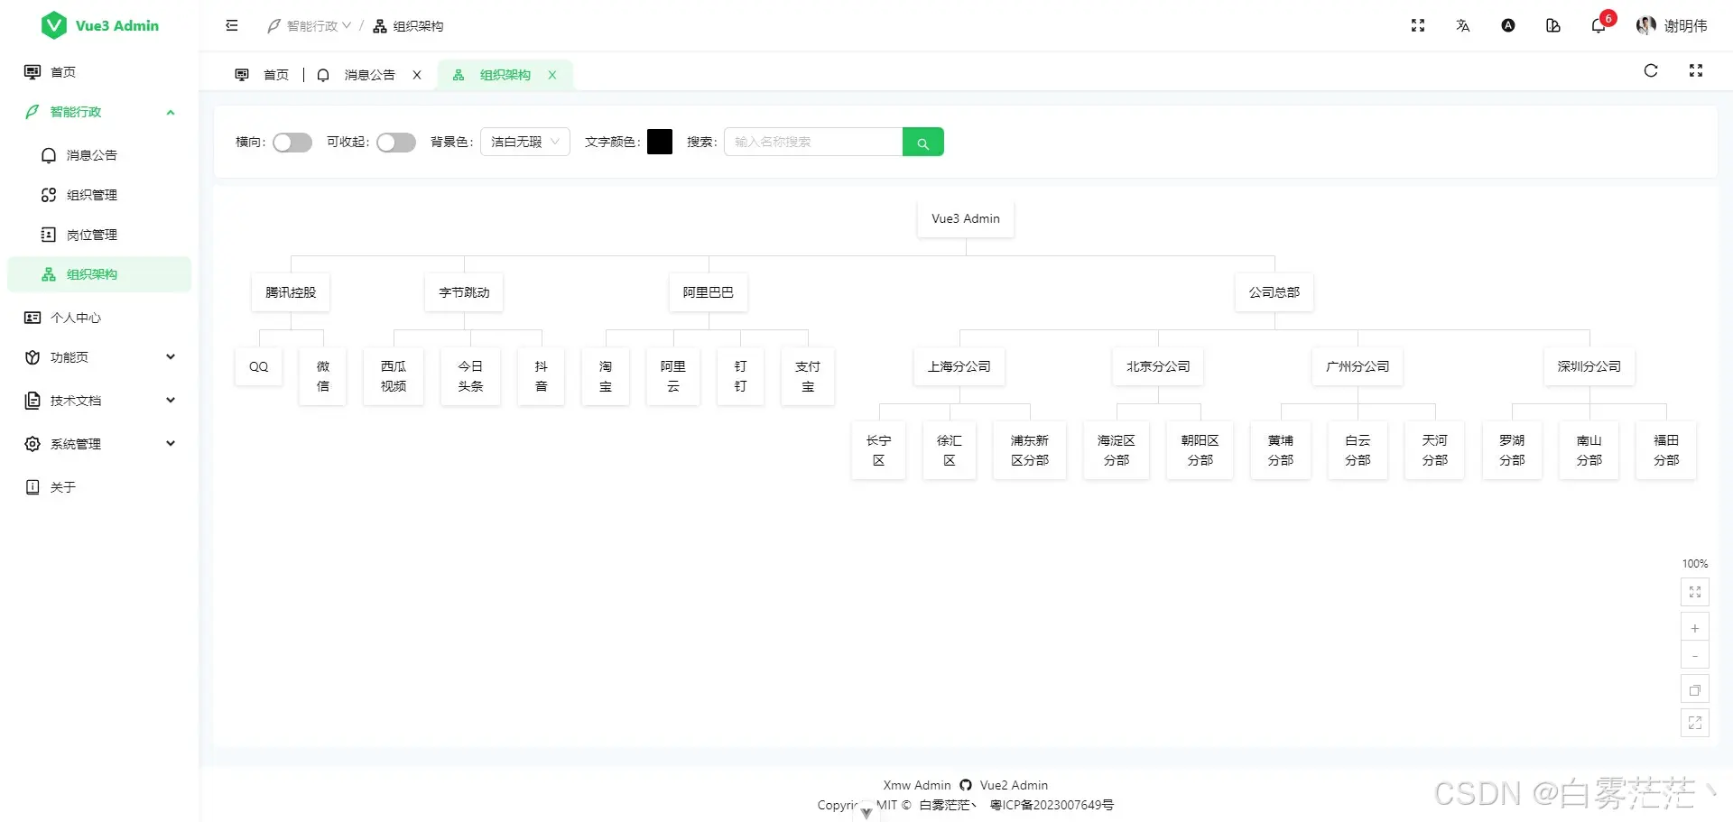Expand the 系统管理 sidebar menu
1733x822 pixels.
99,444
